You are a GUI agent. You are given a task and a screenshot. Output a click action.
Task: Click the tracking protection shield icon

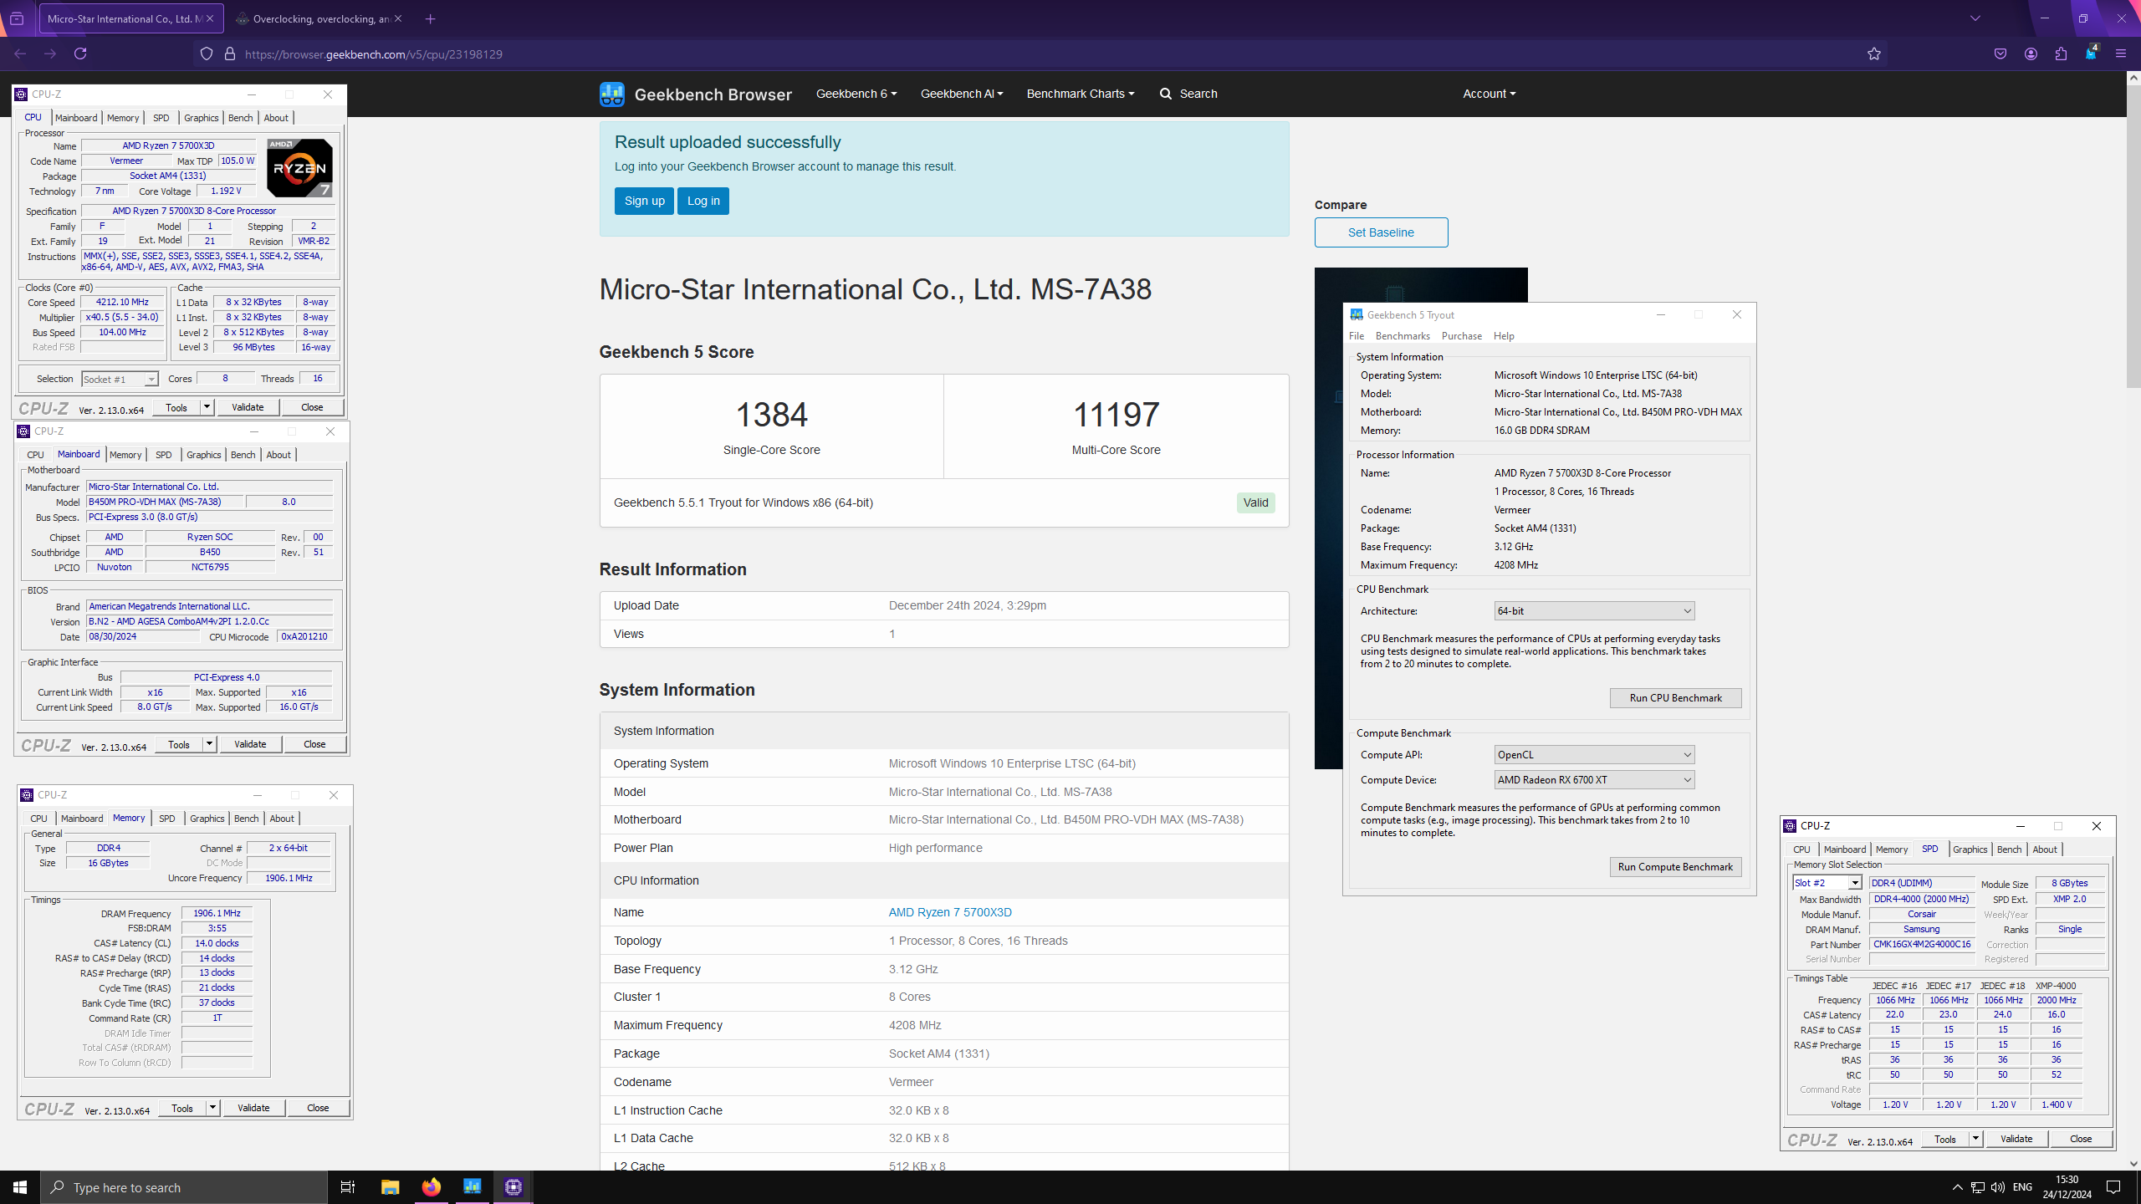pos(207,54)
